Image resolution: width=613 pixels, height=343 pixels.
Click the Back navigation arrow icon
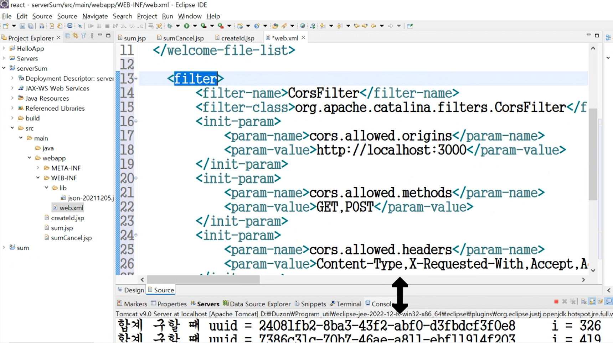click(x=374, y=26)
